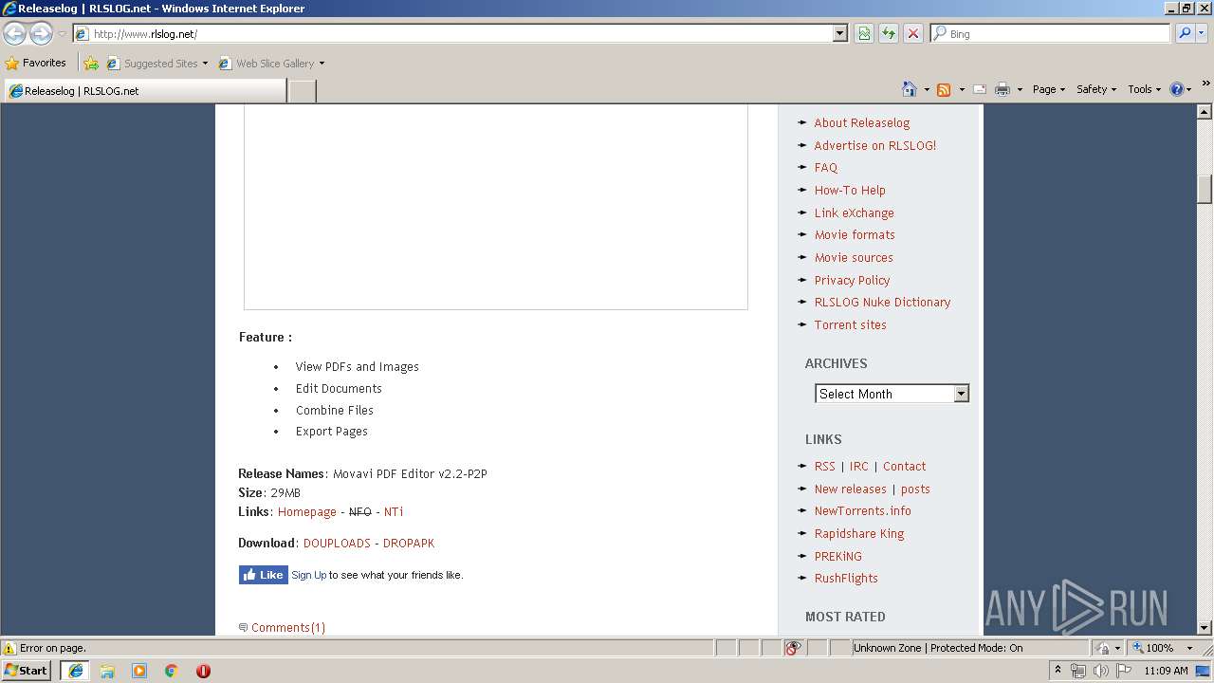This screenshot has height=683, width=1214.
Task: Click the red Opera-style taskbar icon
Action: [203, 671]
